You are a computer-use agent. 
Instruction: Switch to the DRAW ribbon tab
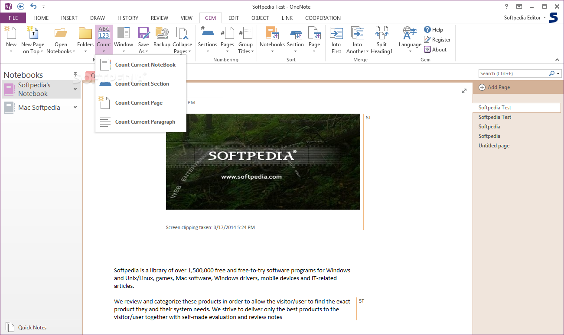pyautogui.click(x=98, y=18)
